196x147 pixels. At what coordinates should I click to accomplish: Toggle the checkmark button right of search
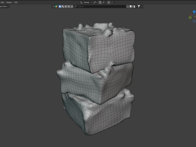(128, 7)
